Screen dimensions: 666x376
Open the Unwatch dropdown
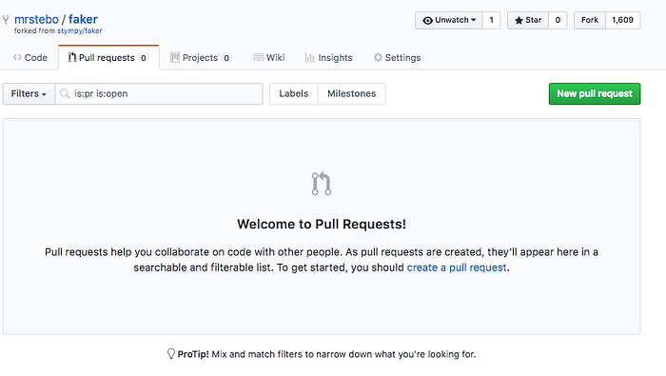(x=449, y=20)
